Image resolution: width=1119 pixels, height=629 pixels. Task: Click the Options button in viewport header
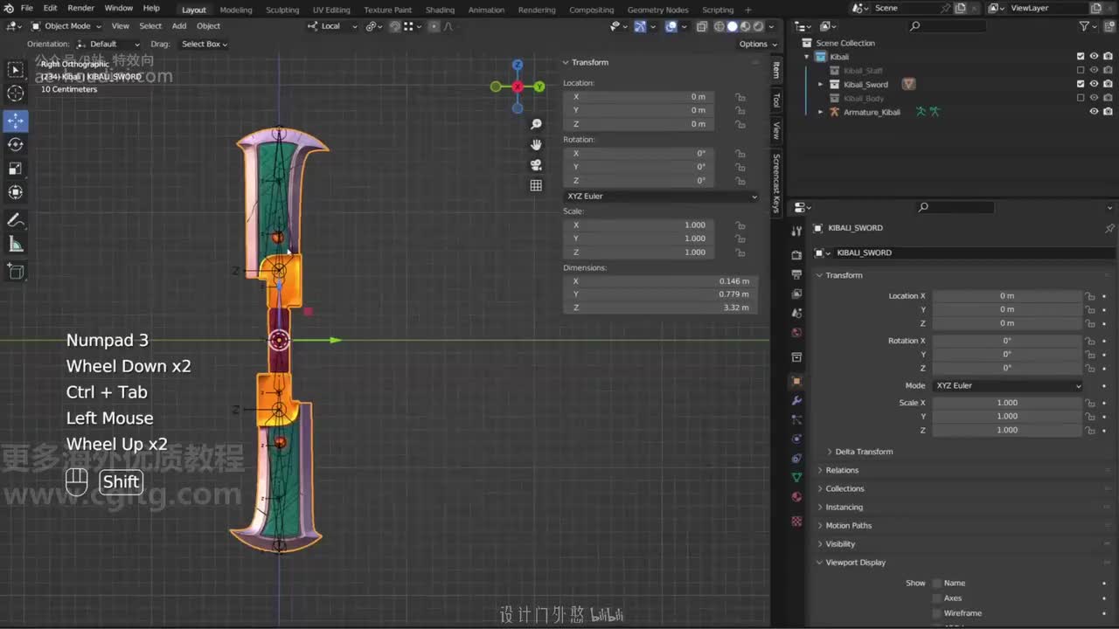click(753, 44)
